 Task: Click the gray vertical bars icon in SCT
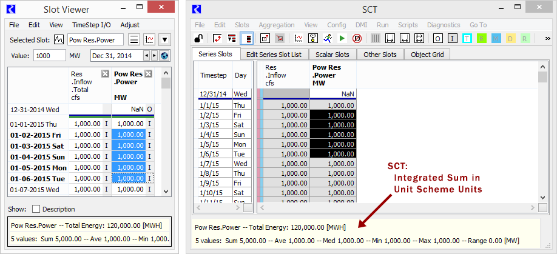click(x=376, y=38)
